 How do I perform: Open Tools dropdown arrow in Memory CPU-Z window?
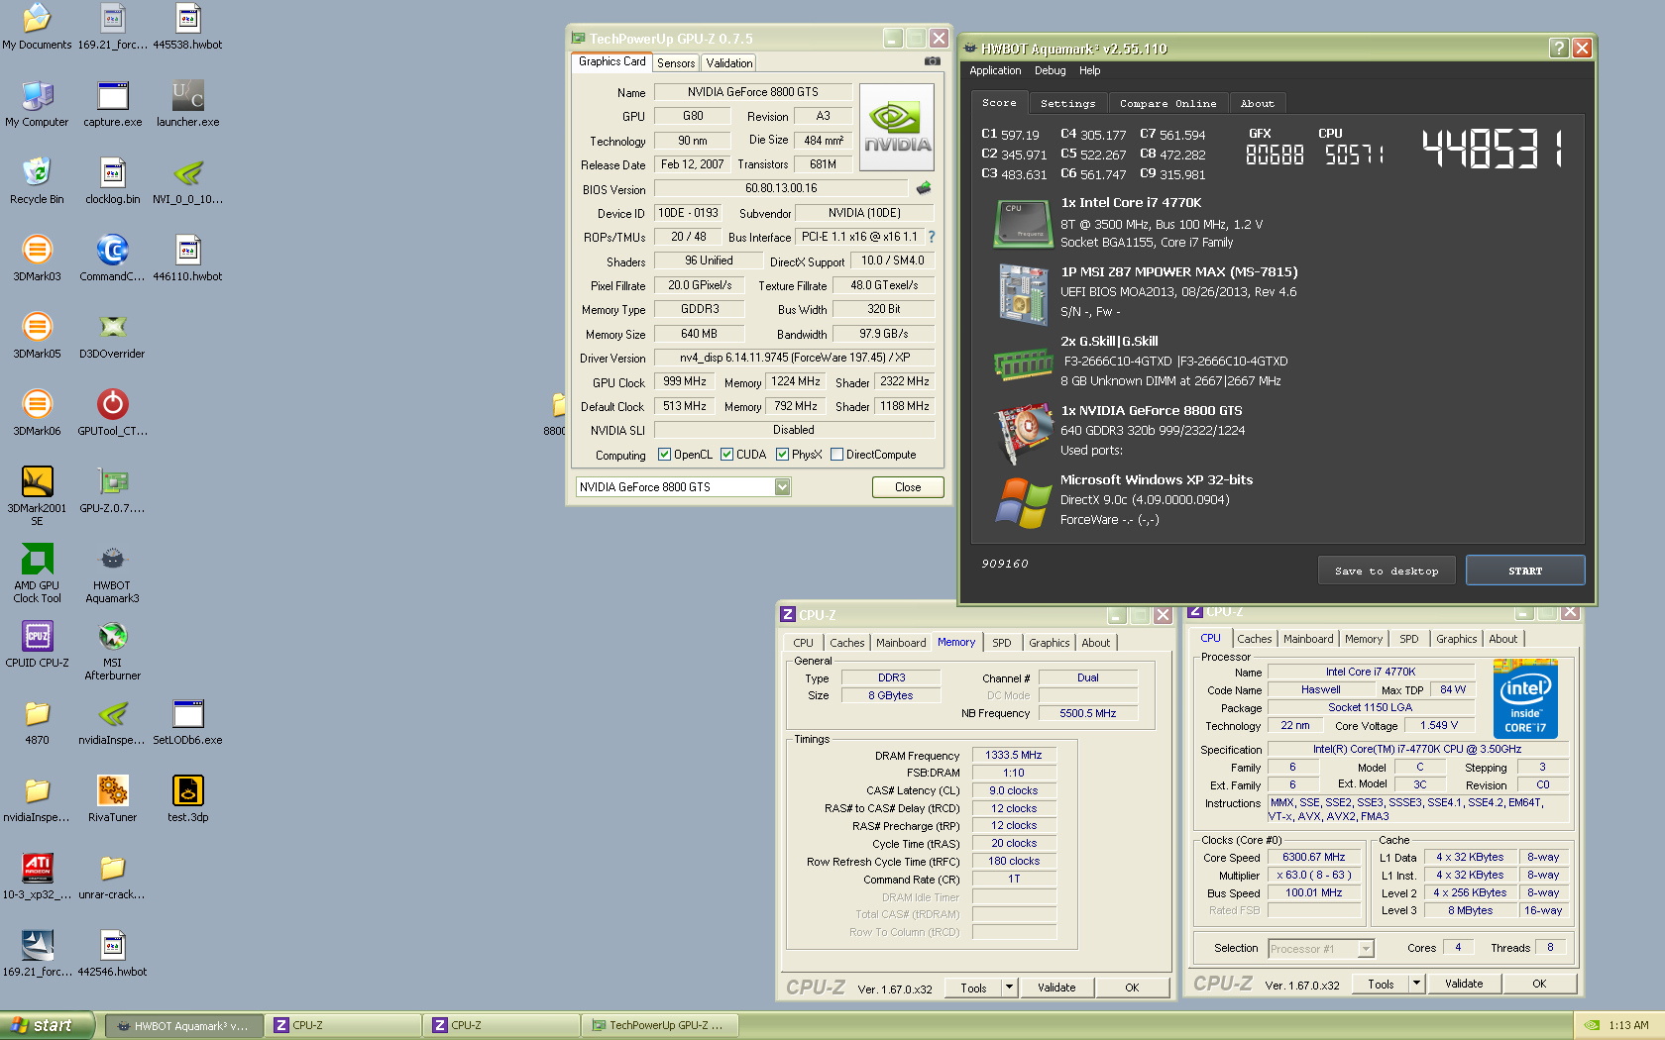click(1009, 988)
